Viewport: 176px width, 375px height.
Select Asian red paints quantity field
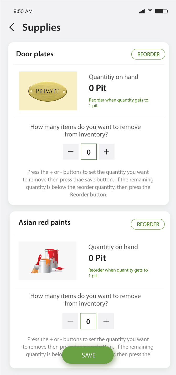coord(88,321)
